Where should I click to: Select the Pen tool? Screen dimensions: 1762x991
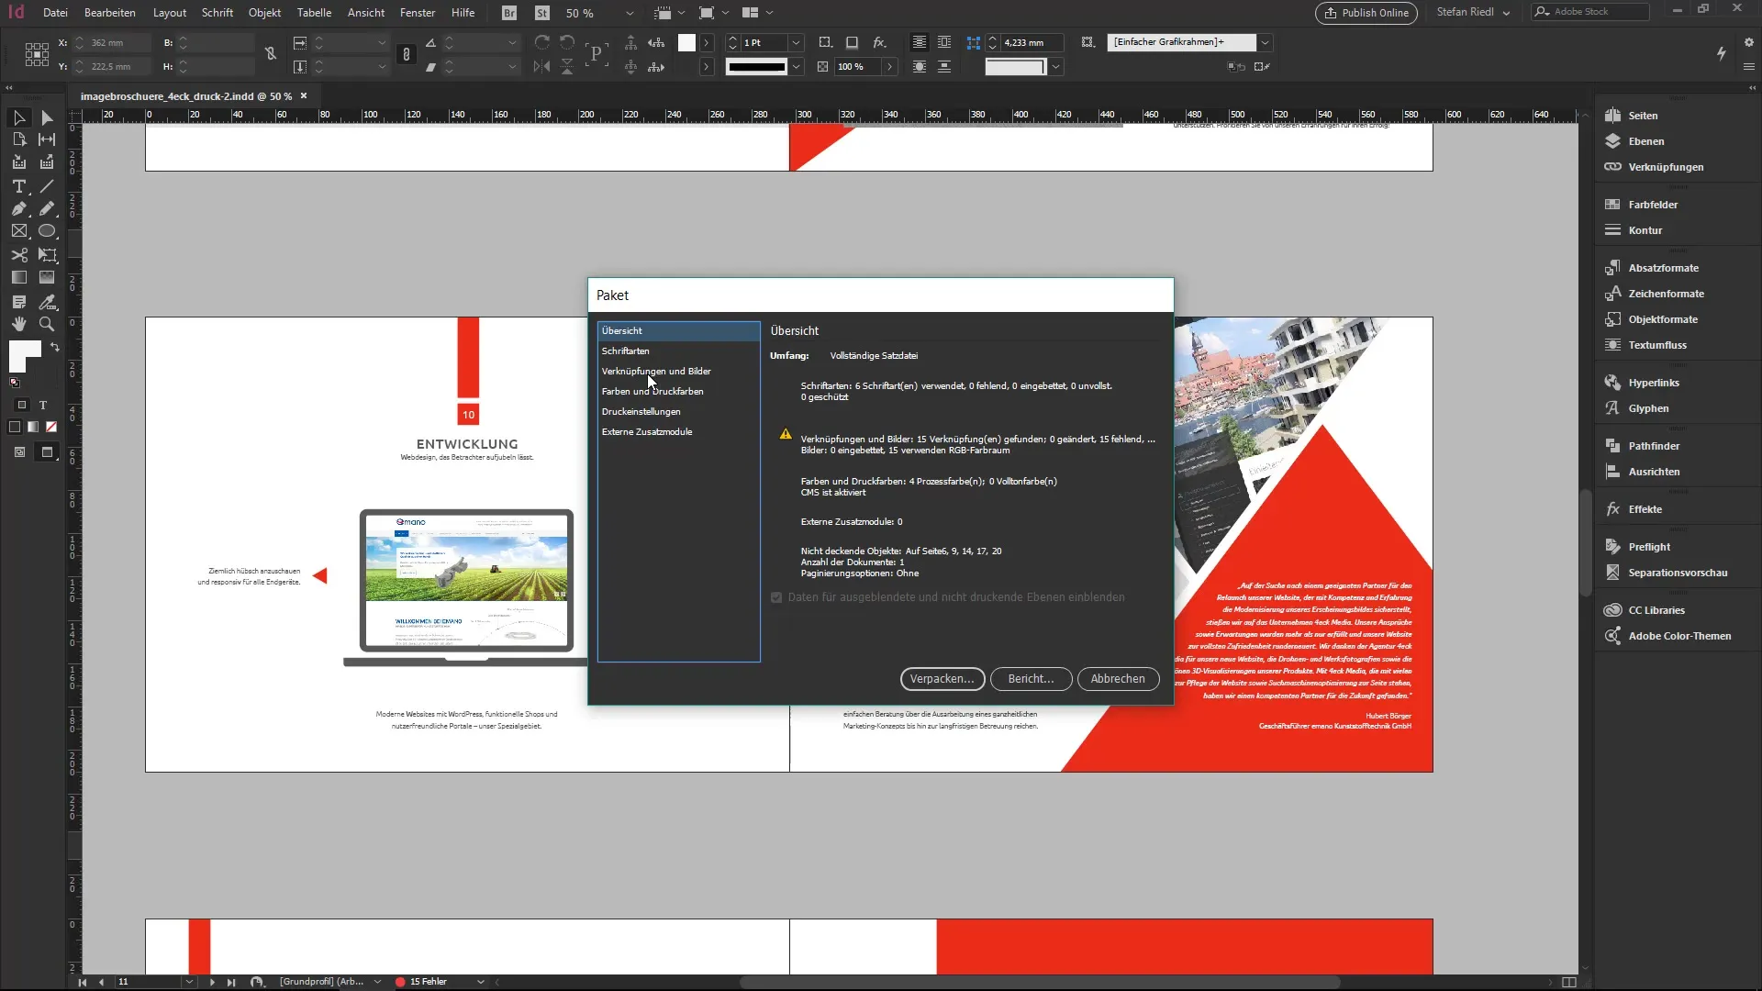(x=18, y=209)
